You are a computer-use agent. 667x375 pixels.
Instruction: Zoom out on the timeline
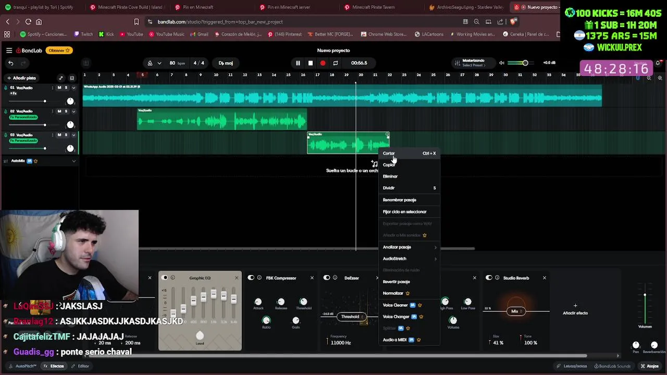(x=649, y=78)
